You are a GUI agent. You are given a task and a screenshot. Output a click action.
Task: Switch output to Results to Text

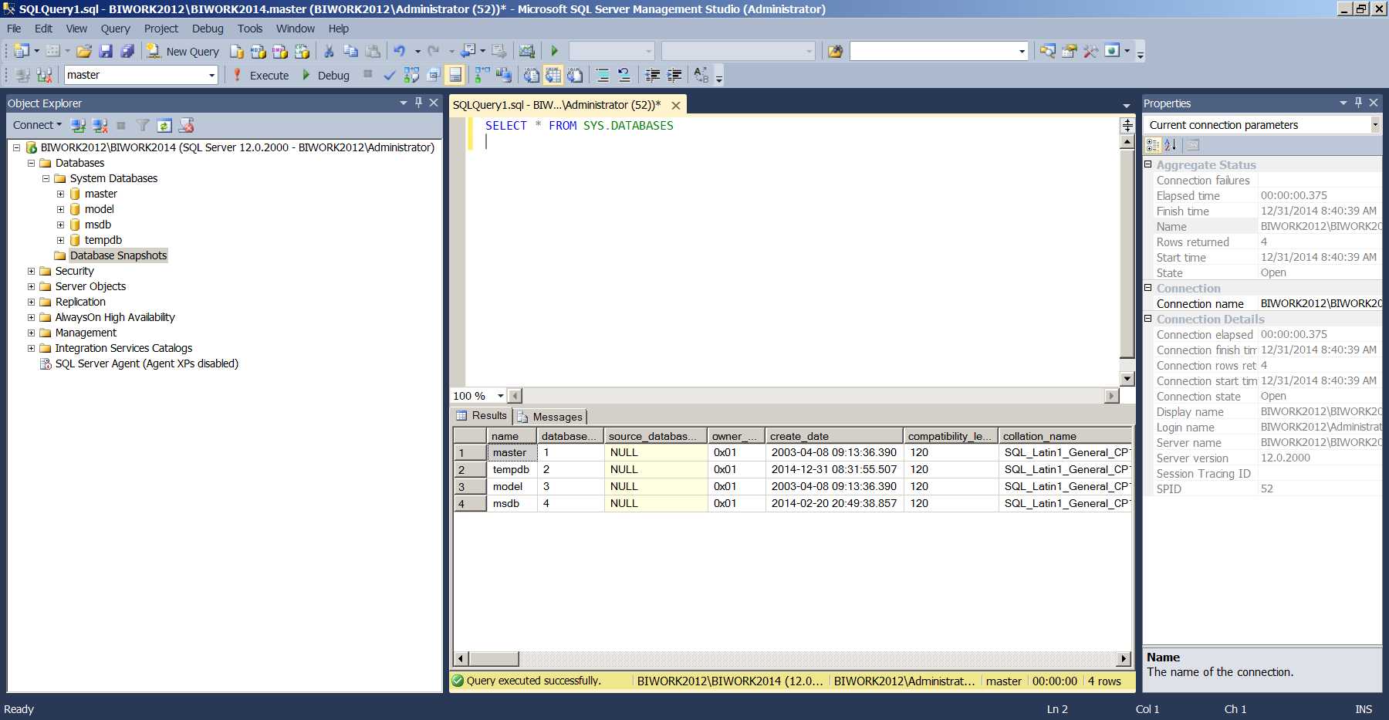(x=532, y=75)
